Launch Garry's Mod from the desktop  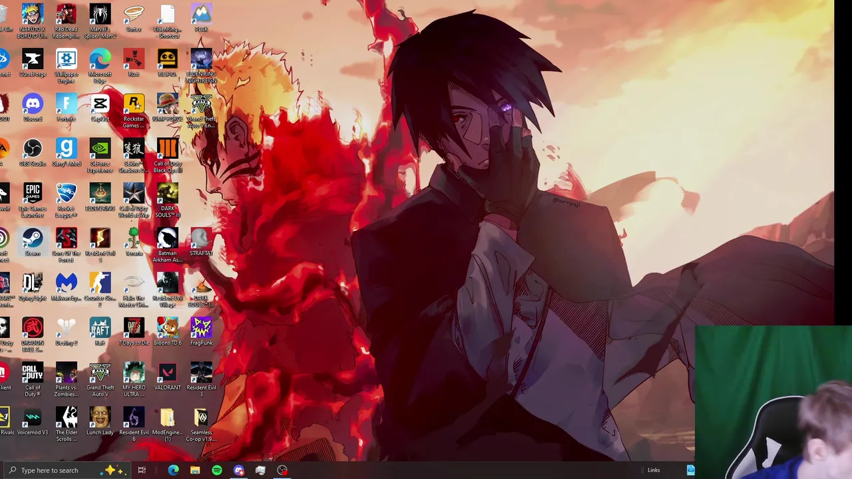point(66,152)
